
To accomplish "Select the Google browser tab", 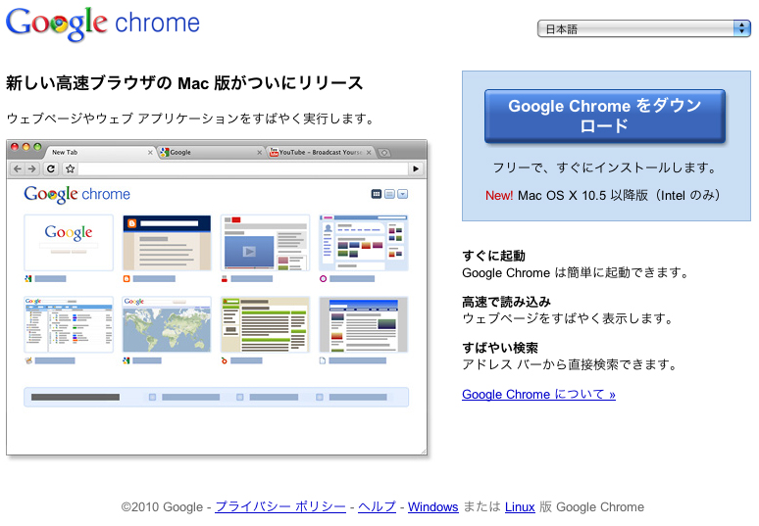I will pos(208,153).
